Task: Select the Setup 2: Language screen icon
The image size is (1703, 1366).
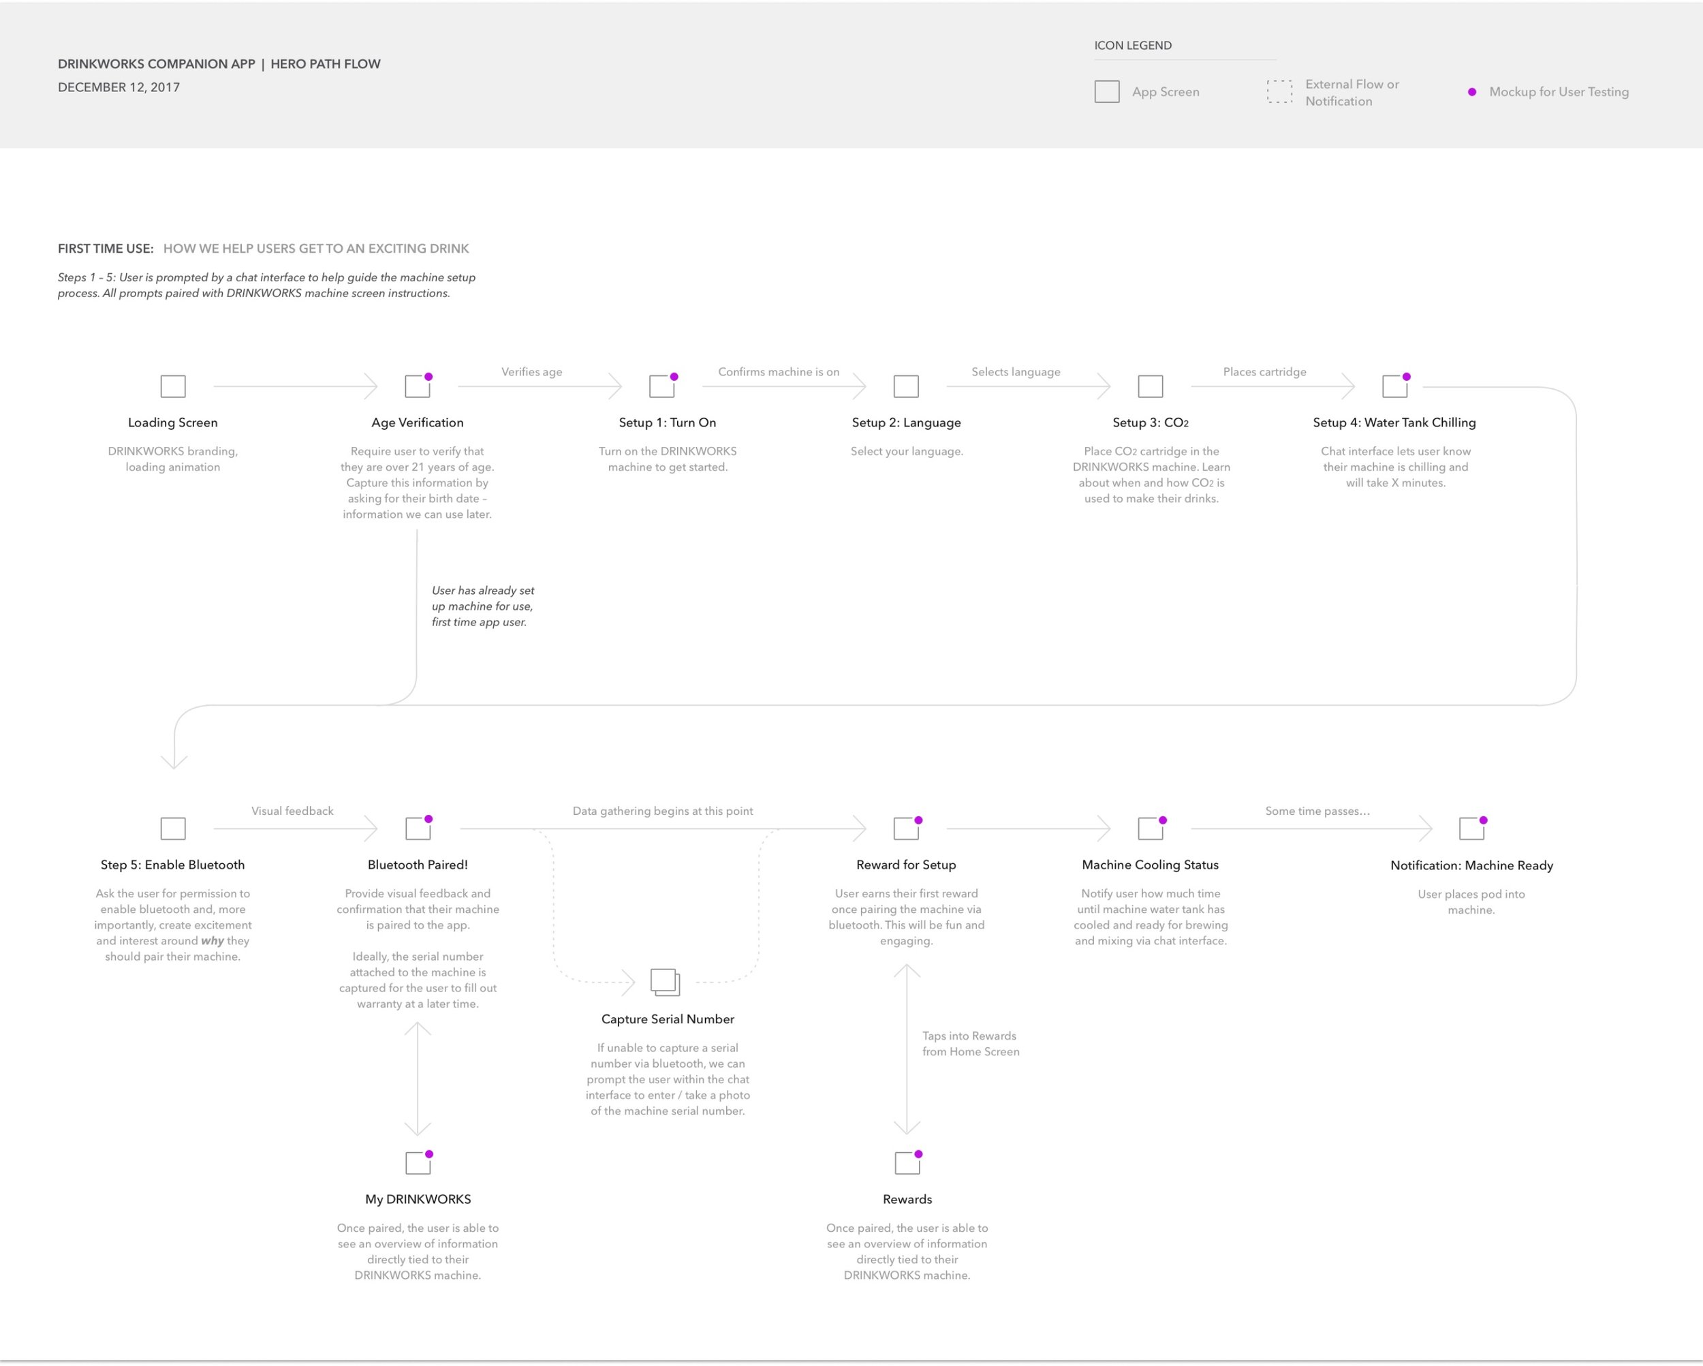Action: point(906,386)
